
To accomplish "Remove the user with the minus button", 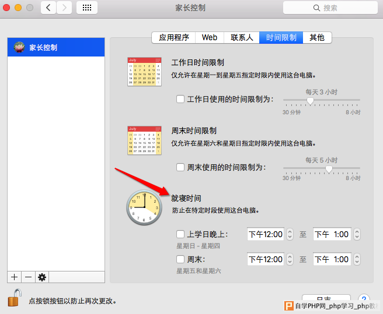I will (x=29, y=277).
